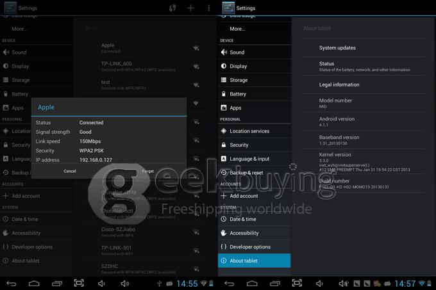Tap Settings app icon in left title bar

[x=10, y=8]
